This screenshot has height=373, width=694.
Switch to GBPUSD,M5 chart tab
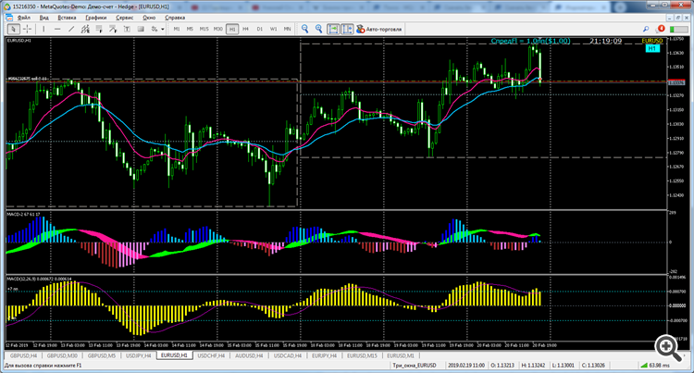pos(102,355)
